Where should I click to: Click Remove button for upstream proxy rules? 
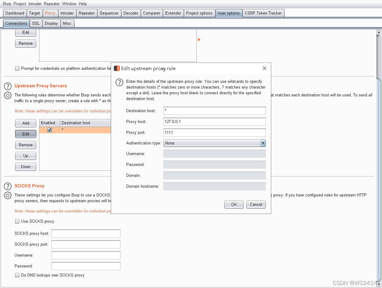(26, 145)
